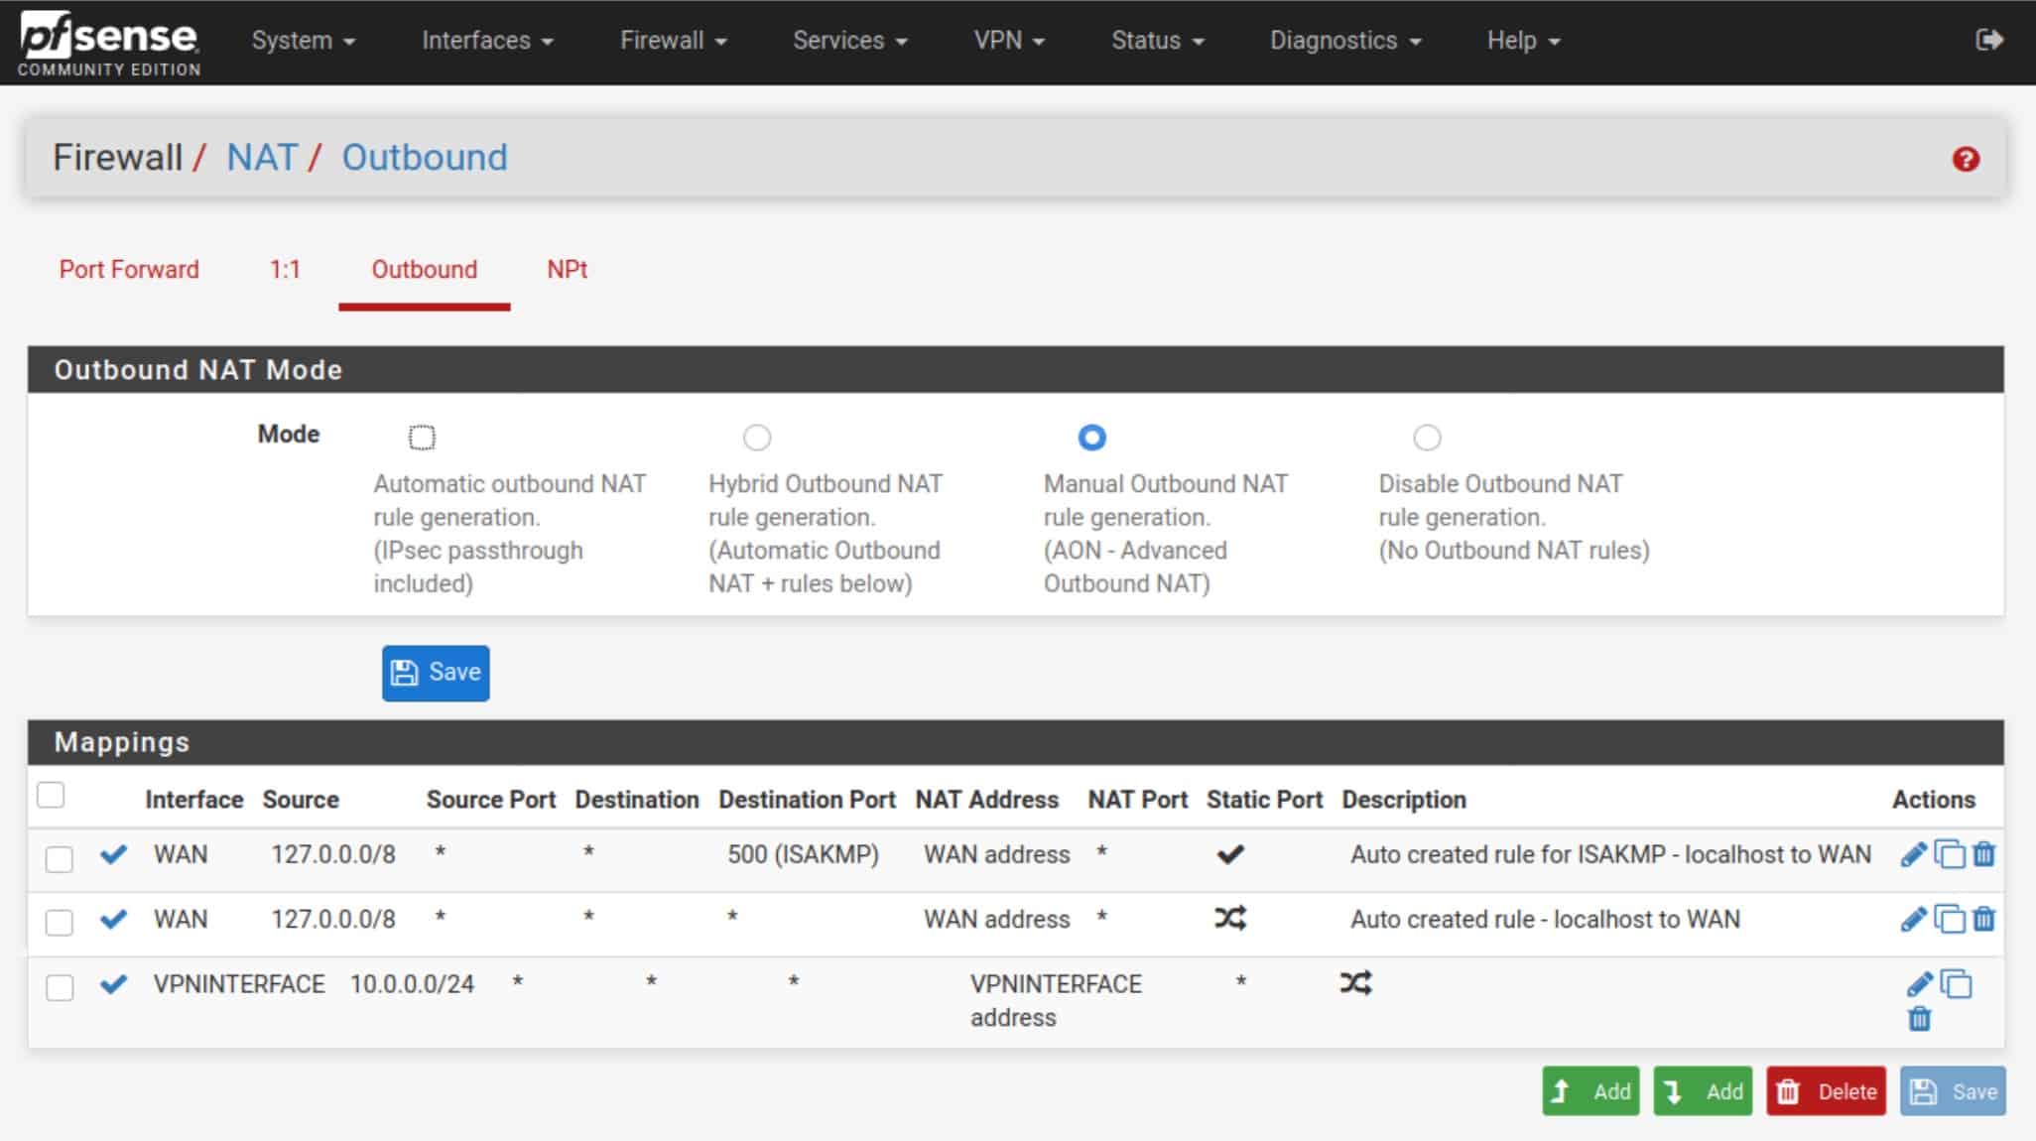
Task: Check the ISAKMP WAN rule row checkbox
Action: [60, 858]
